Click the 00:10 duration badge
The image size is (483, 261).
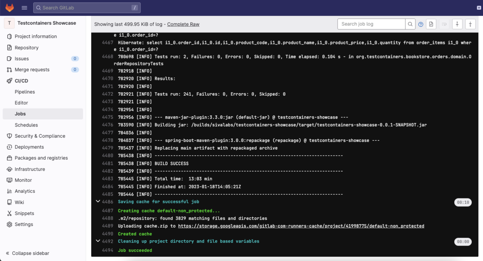pyautogui.click(x=463, y=202)
